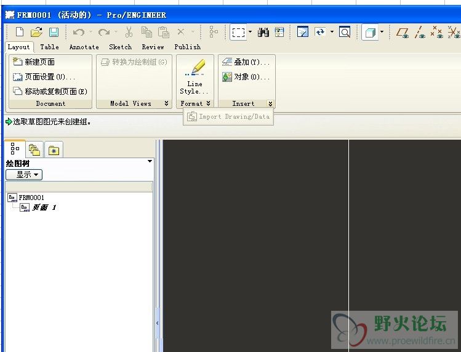Toggle coordinate system display

454,32
